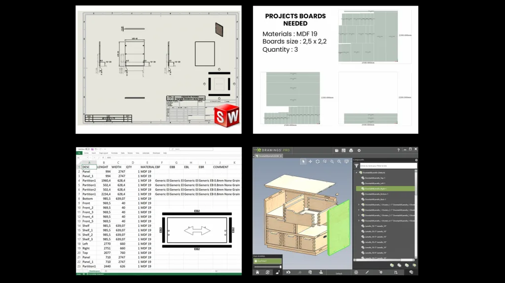Click the stamp icon in eDrawings bottom bar

(321, 272)
